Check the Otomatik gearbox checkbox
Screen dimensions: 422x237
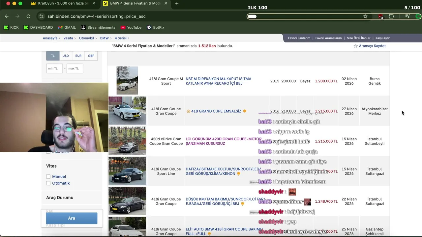[x=48, y=183]
